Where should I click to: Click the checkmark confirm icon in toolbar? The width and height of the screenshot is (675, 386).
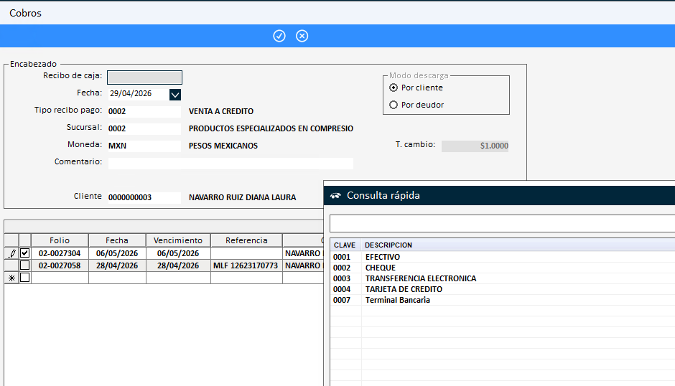279,36
